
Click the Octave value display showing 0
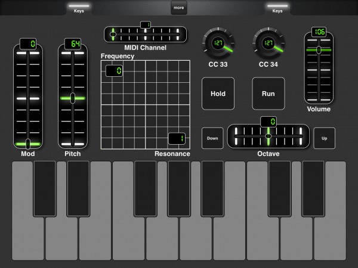coord(268,121)
